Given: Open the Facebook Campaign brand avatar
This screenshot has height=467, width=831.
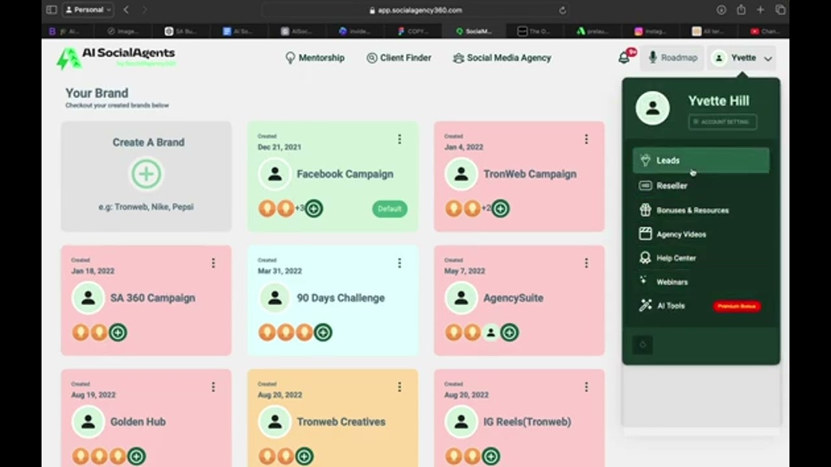Looking at the screenshot, I should (x=275, y=174).
